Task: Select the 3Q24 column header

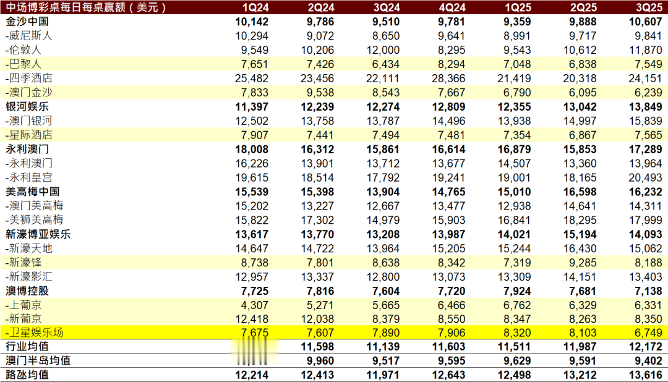Action: [387, 7]
